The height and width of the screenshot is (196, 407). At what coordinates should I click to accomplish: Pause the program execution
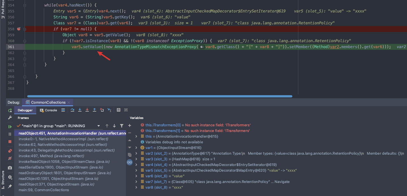[10, 134]
